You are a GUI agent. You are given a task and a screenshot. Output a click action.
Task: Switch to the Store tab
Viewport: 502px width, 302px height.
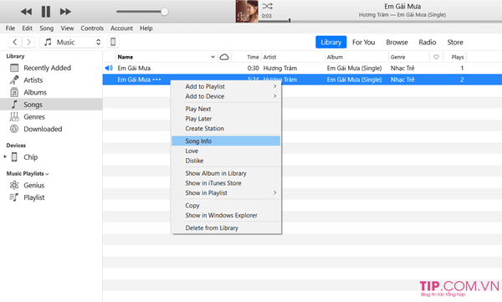point(455,42)
